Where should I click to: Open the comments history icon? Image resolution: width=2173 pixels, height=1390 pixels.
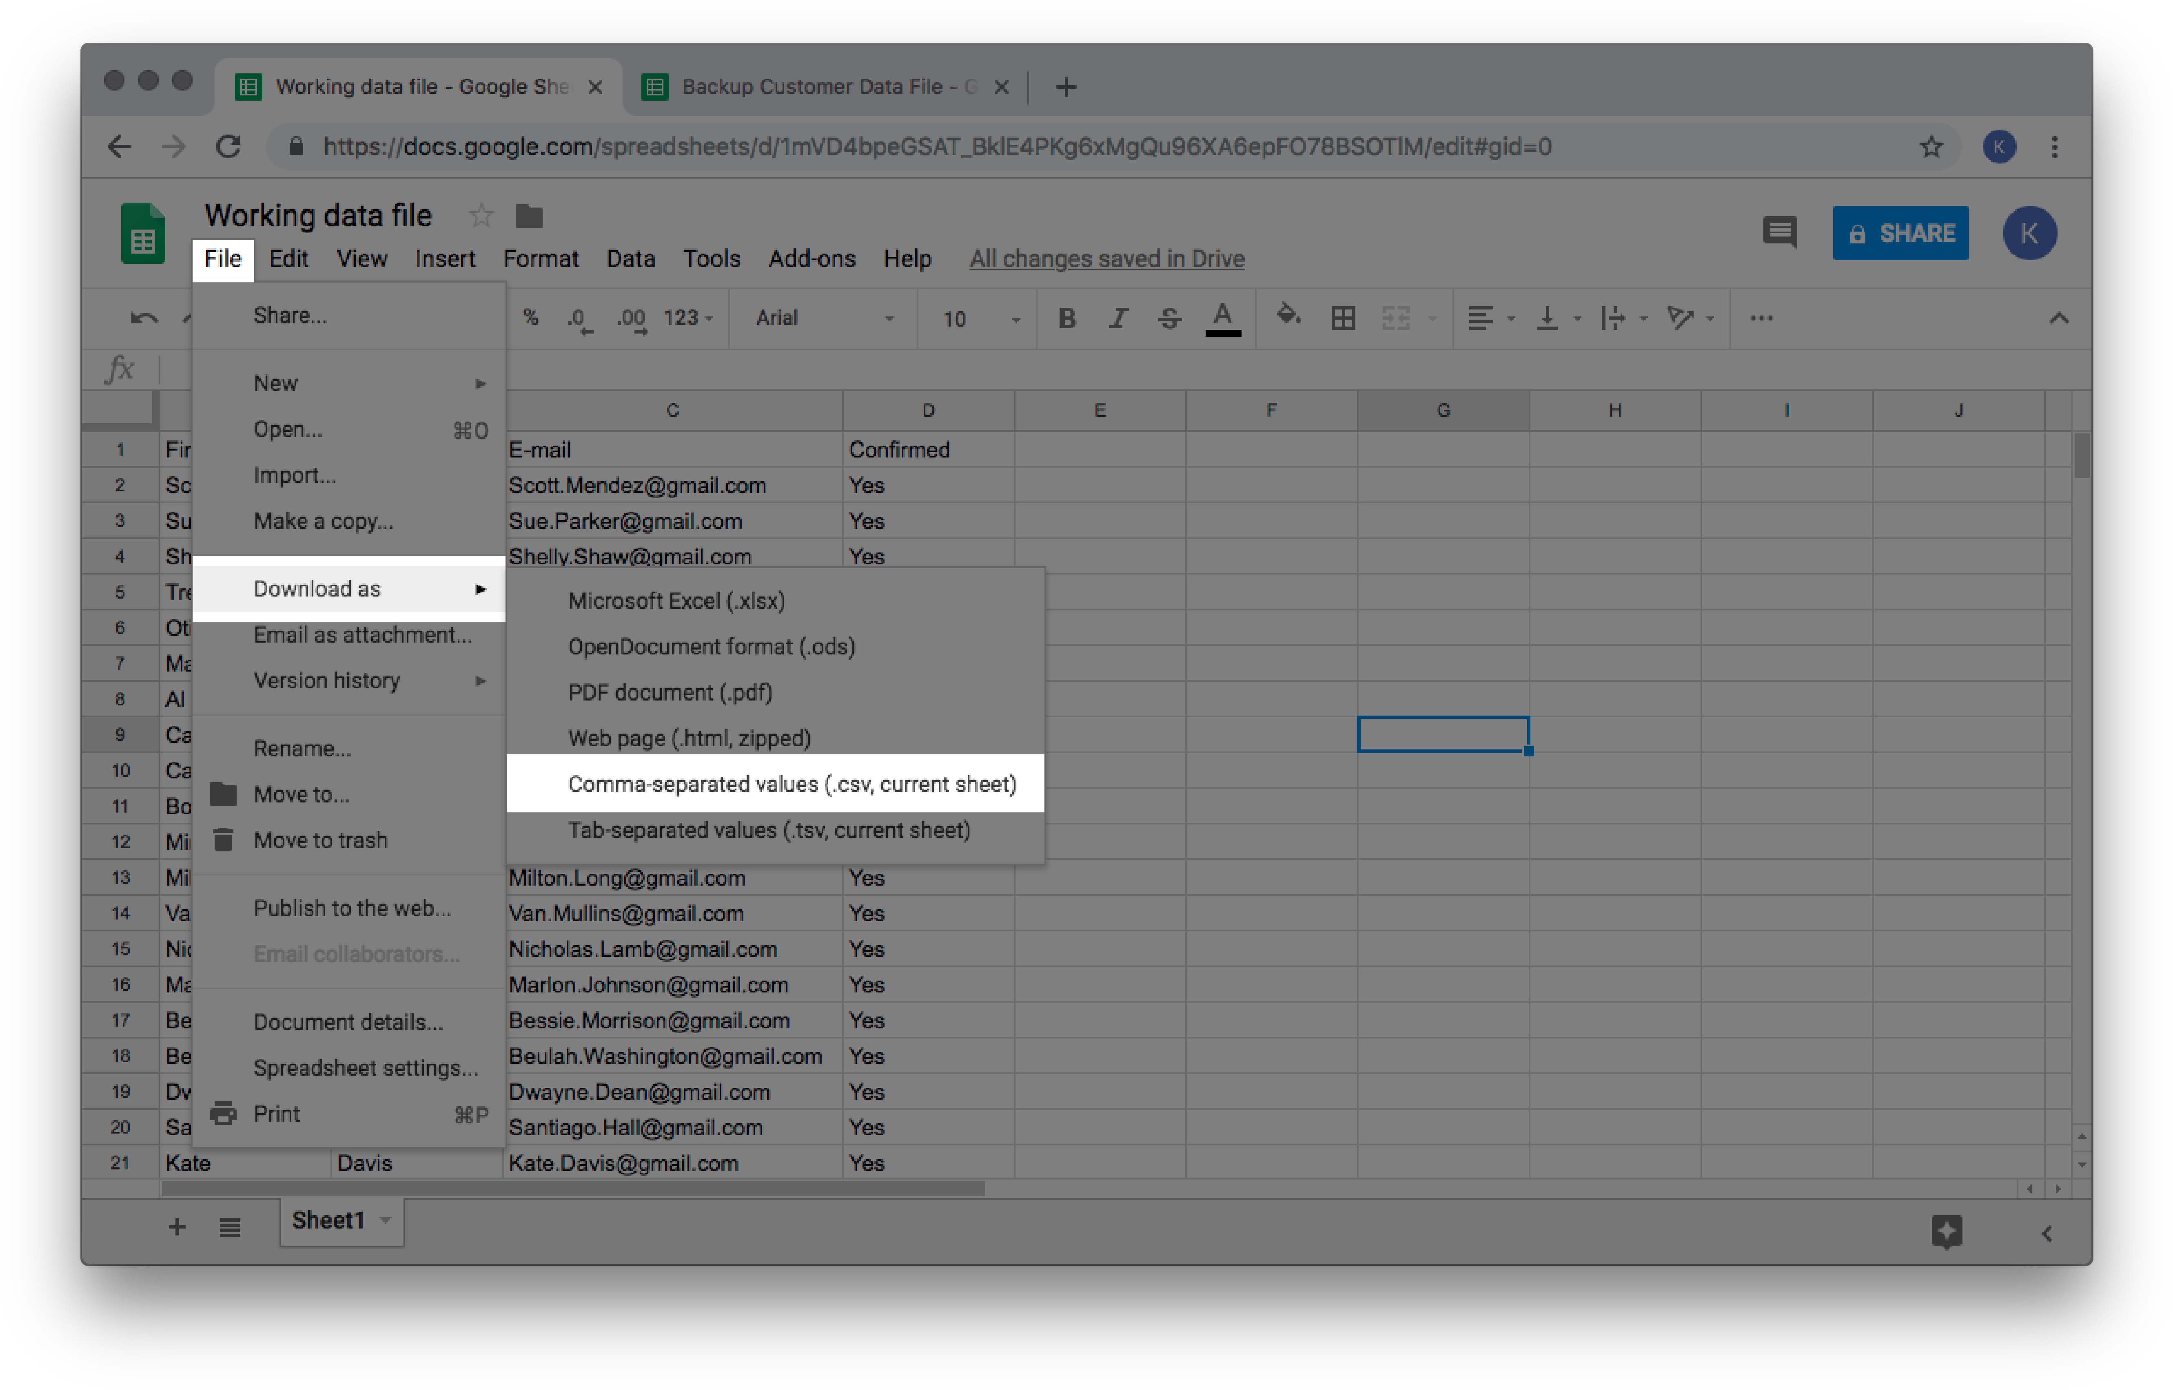coord(1779,233)
